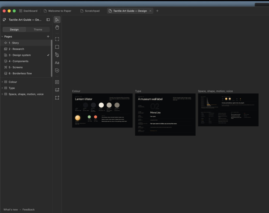This screenshot has width=269, height=213.
Task: Click the Space, shape, motion layer icon
Action: click(x=6, y=94)
